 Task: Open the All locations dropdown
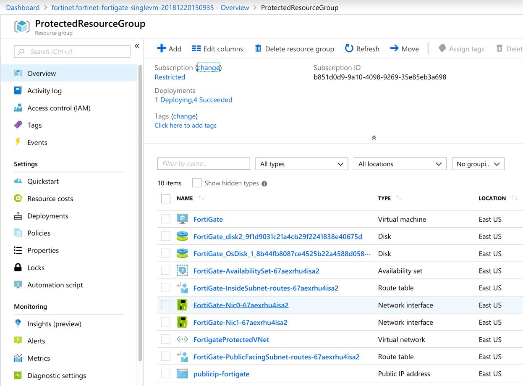(x=400, y=164)
